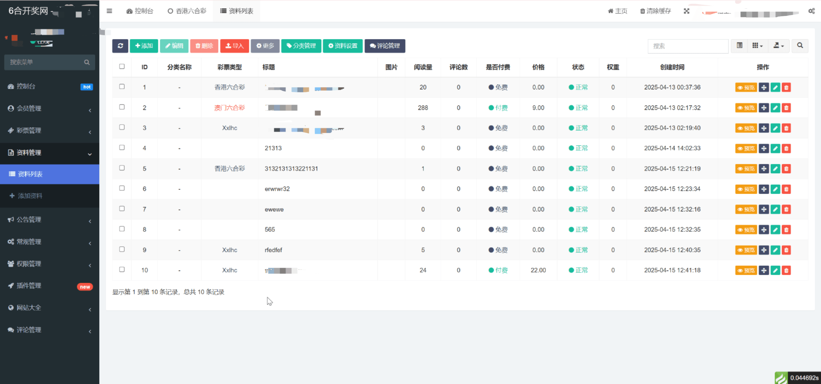Open 添加资料 in sidebar submenu
The image size is (821, 384).
pos(30,196)
